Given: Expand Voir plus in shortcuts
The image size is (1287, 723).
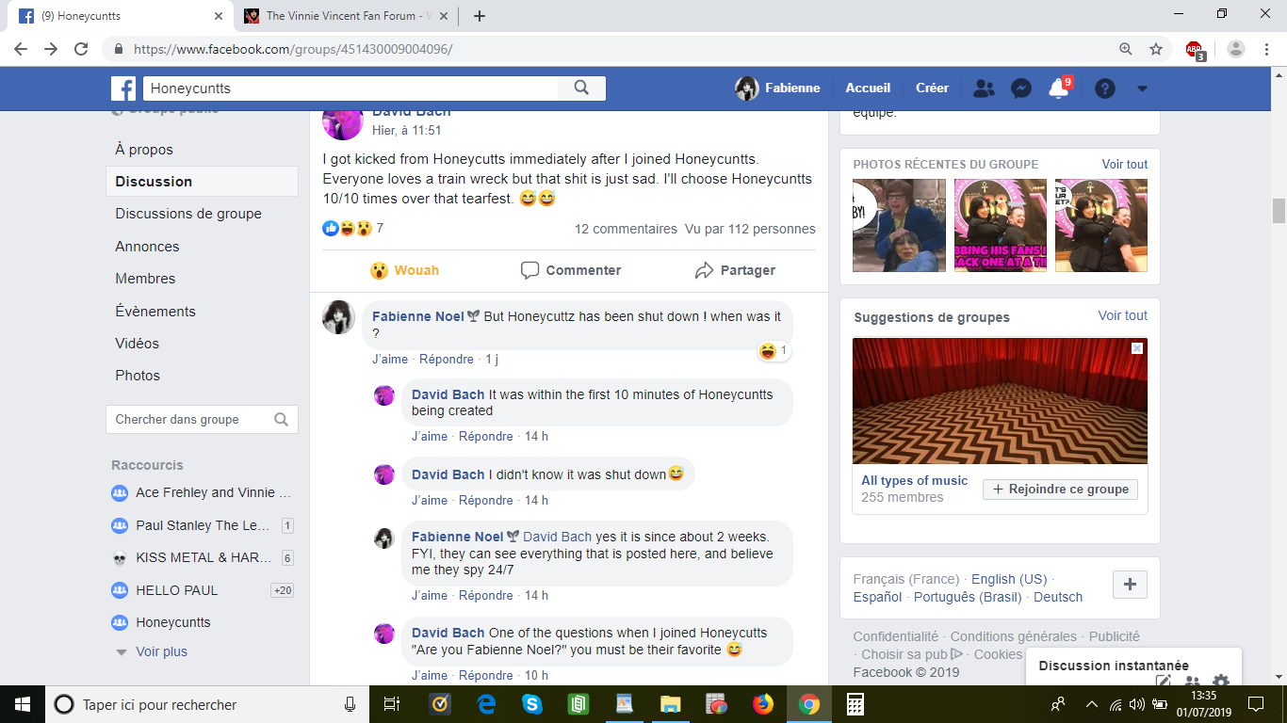Looking at the screenshot, I should [x=160, y=651].
